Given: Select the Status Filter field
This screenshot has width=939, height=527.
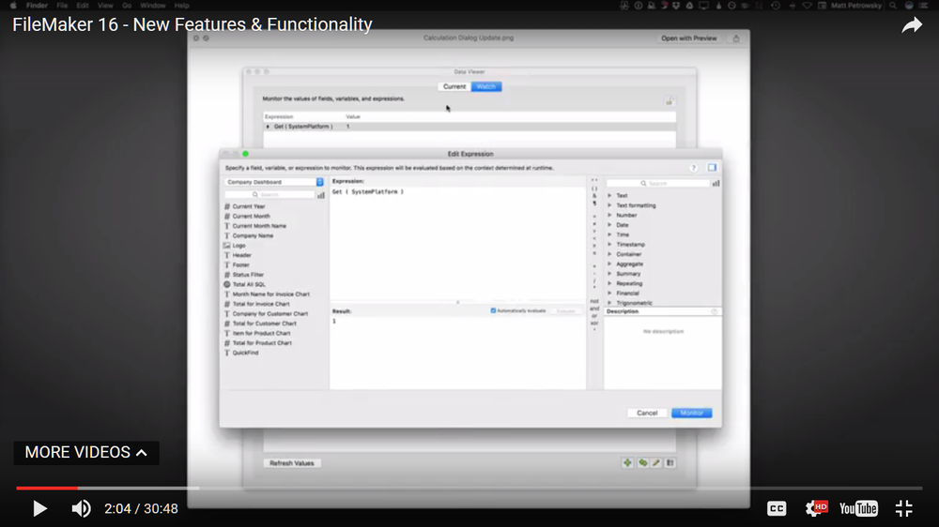Looking at the screenshot, I should pyautogui.click(x=247, y=275).
